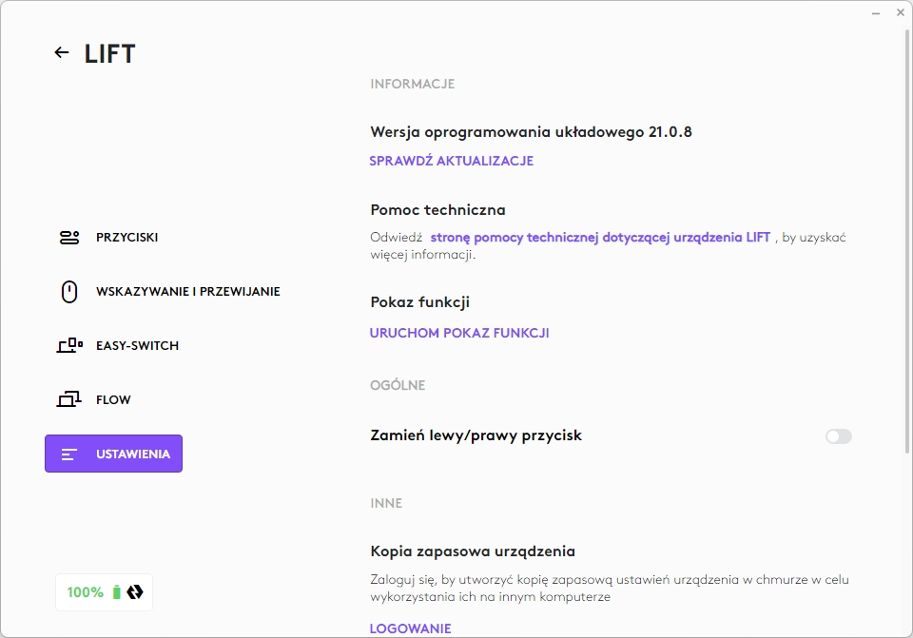Image resolution: width=913 pixels, height=638 pixels.
Task: Switch to the EASY-SWITCH label
Action: coord(137,346)
